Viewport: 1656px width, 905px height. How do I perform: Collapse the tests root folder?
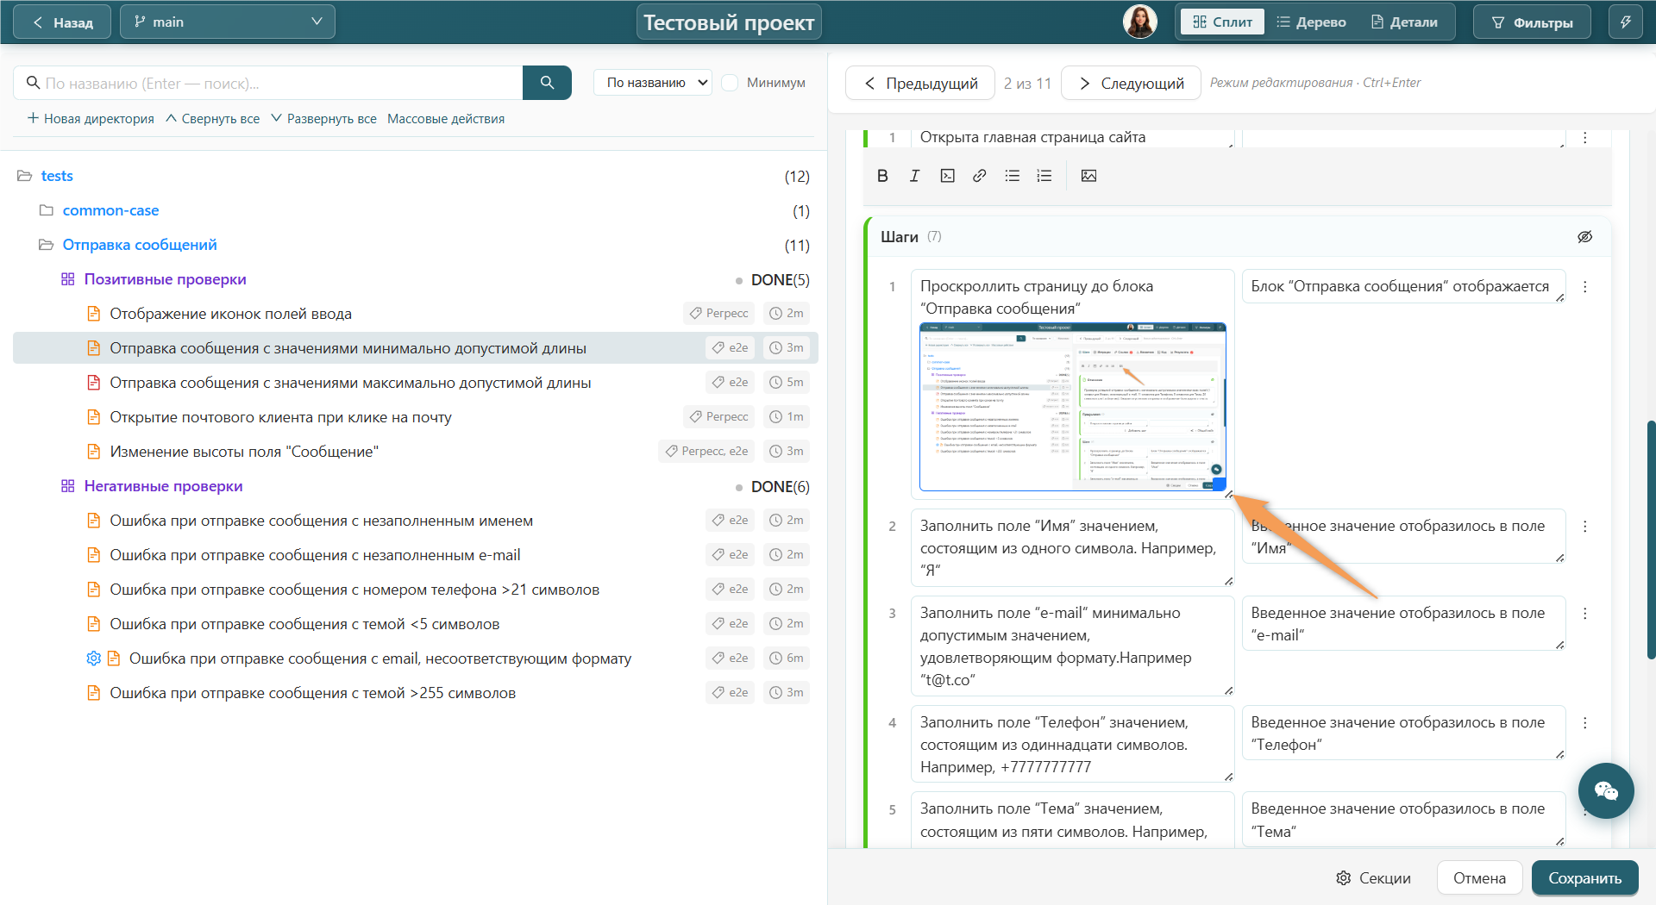[24, 176]
